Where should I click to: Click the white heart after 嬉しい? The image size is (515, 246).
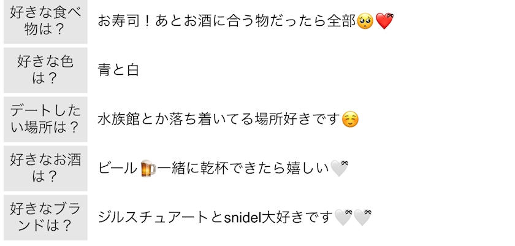tap(339, 168)
